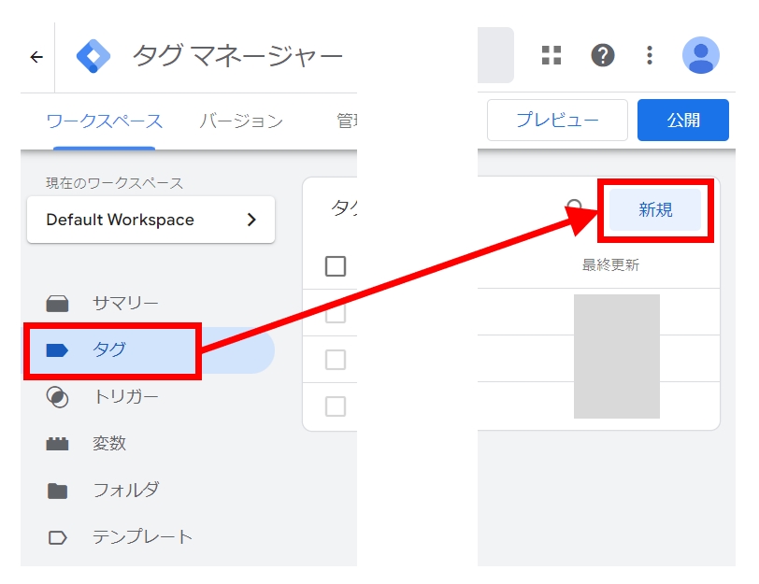The image size is (759, 584).
Task: Open the help question mark icon
Action: coord(603,55)
